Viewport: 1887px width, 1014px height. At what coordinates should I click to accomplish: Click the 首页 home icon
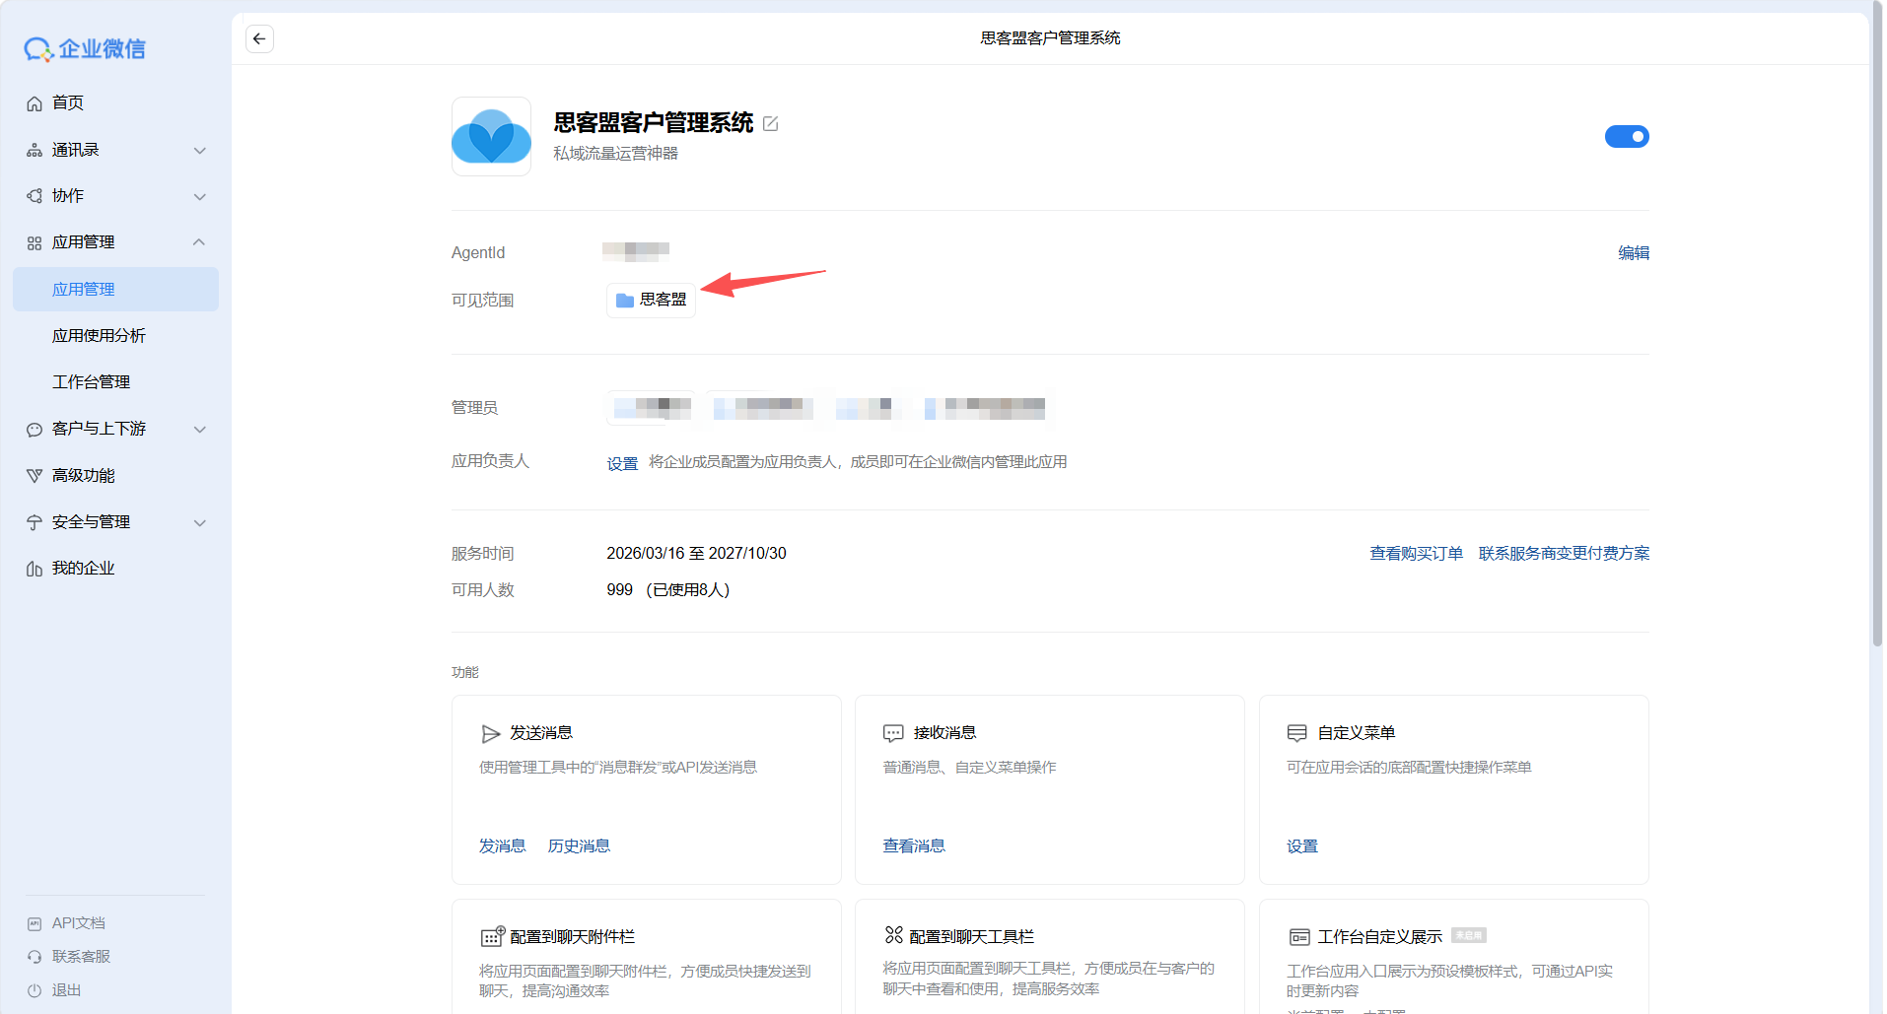pyautogui.click(x=35, y=103)
